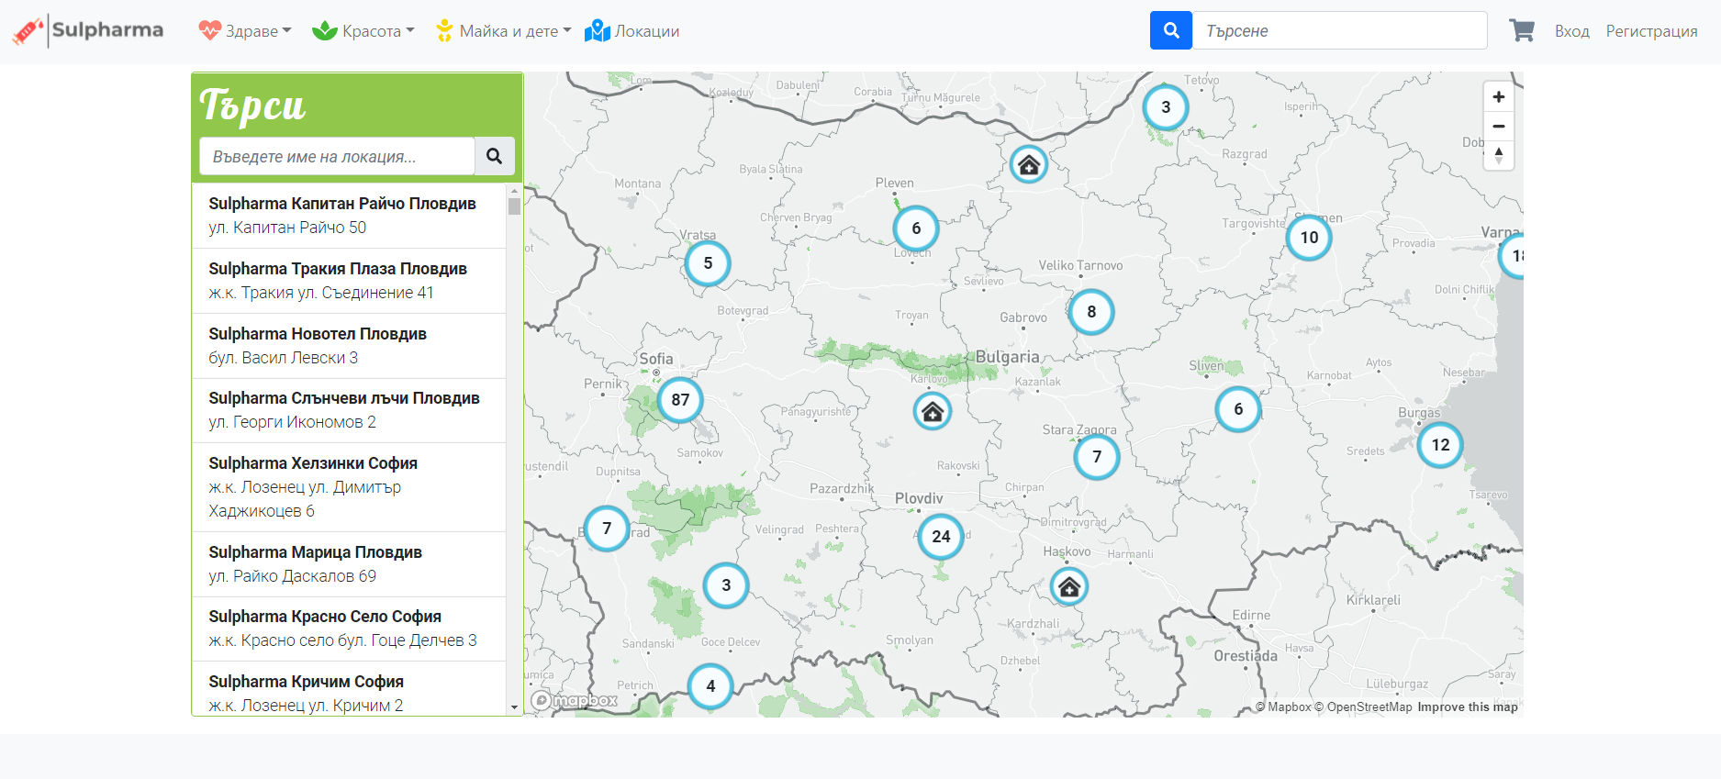Screen dimensions: 1721x779
Task: Select Sulpharma Кричим София
Action: click(349, 688)
